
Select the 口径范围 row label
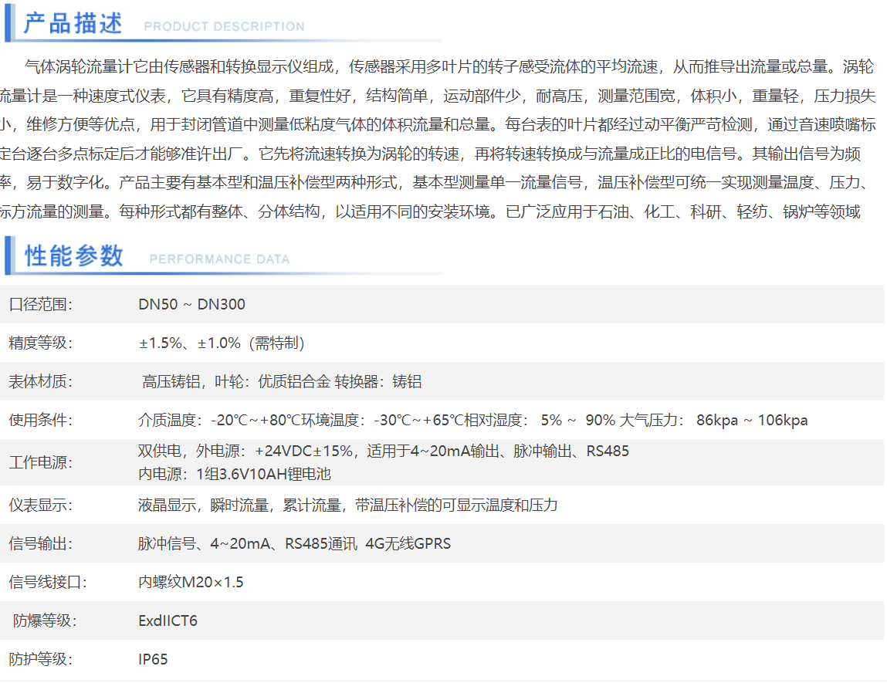click(40, 304)
